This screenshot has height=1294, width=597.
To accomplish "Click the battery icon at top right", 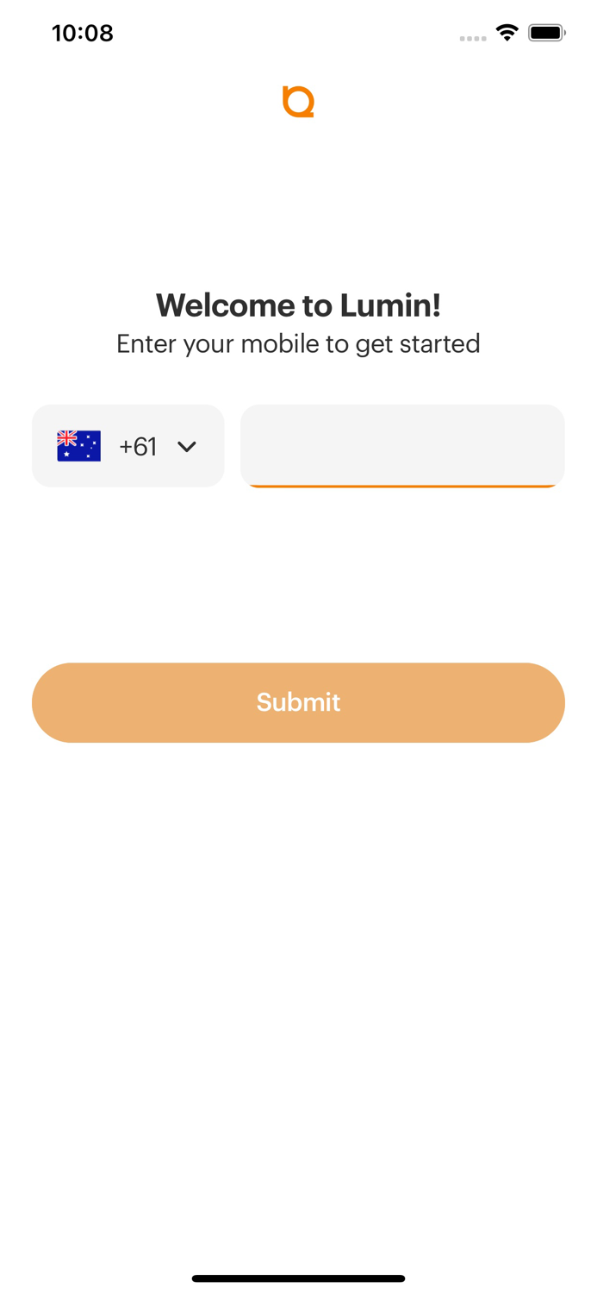I will pos(548,32).
